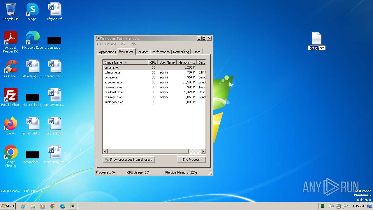The width and height of the screenshot is (373, 210).
Task: Click the horizontal scrollbar thumb
Action: pos(148,152)
